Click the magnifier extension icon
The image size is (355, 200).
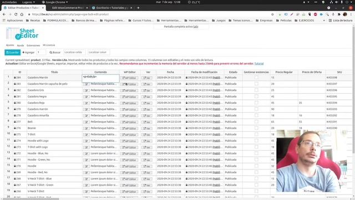[x=327, y=14]
